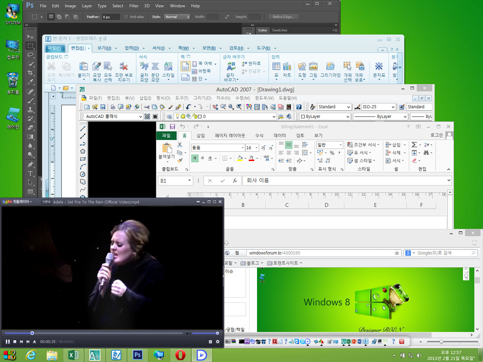Select Photoshop's Lasso tool
This screenshot has width=483, height=362.
tap(30, 54)
